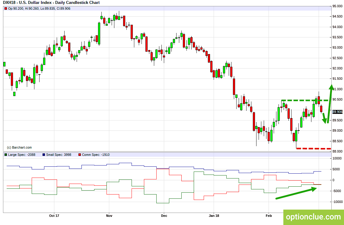The width and height of the screenshot is (344, 225).
Task: Click the 'Comm Spec: -1910' legend label
Action: (96, 155)
